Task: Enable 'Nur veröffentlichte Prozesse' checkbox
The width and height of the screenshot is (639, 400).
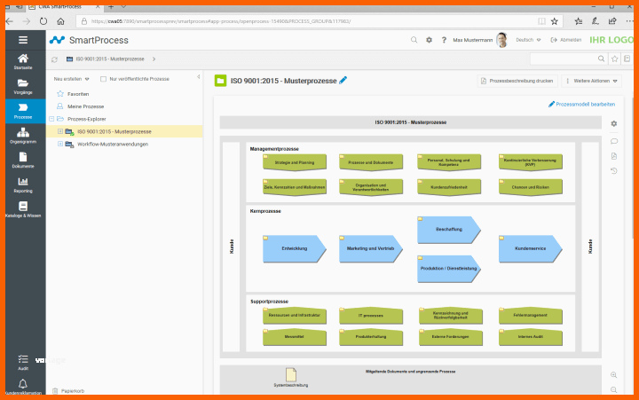Action: coord(103,79)
